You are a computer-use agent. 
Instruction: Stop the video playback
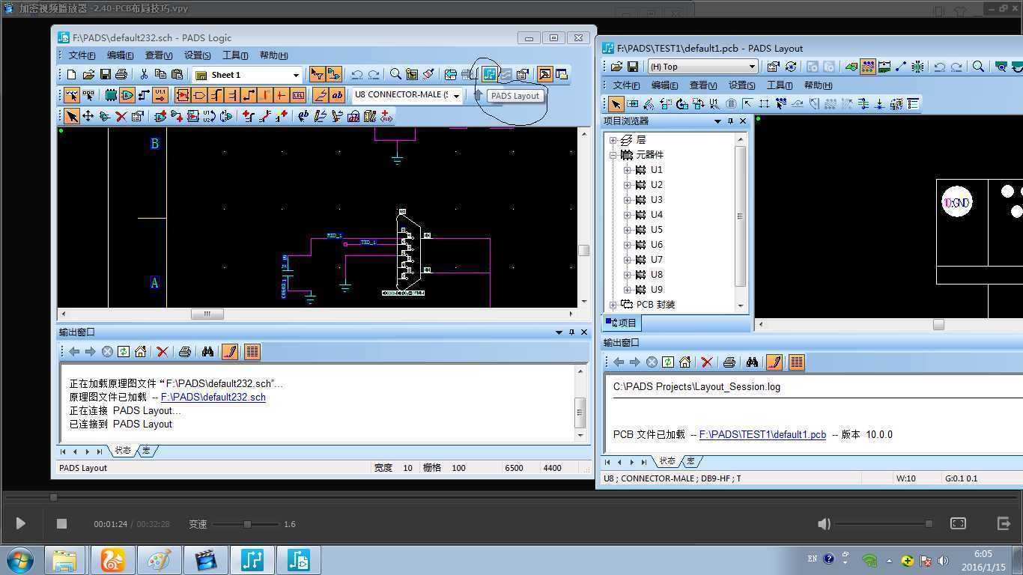[61, 523]
